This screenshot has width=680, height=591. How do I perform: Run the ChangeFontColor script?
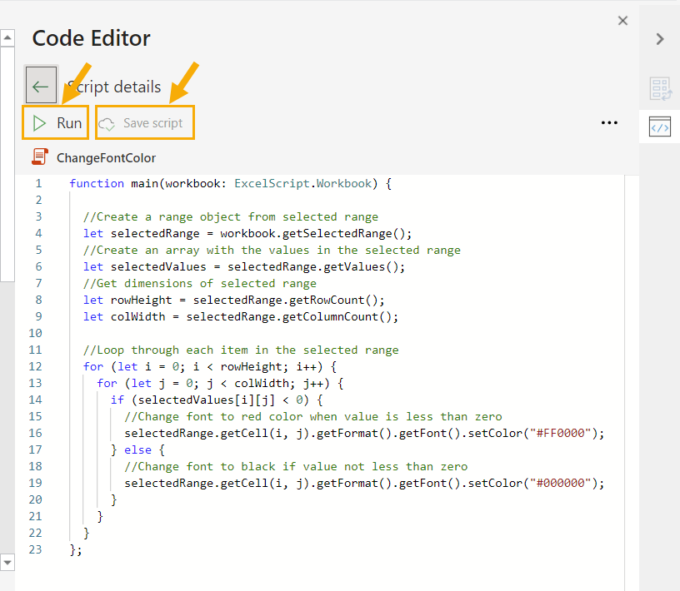pos(57,123)
